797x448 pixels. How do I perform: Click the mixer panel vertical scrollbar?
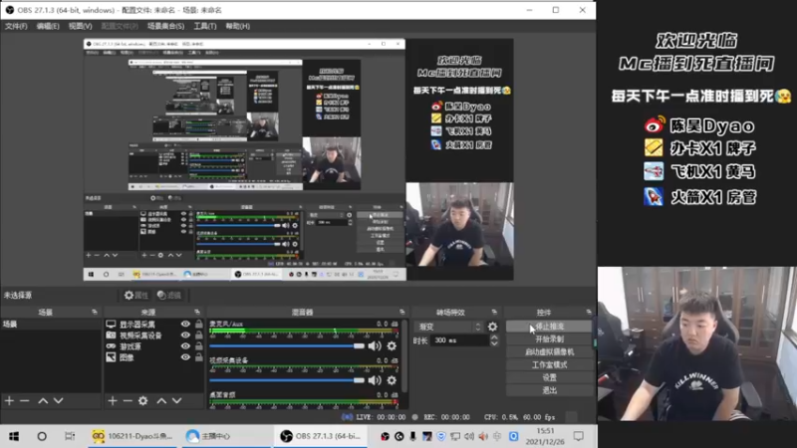(404, 356)
